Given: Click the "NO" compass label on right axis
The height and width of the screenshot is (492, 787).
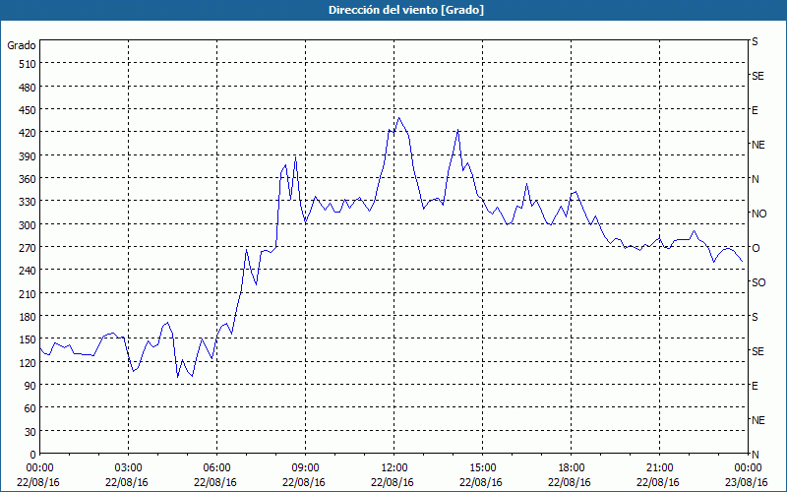Looking at the screenshot, I should (x=758, y=214).
